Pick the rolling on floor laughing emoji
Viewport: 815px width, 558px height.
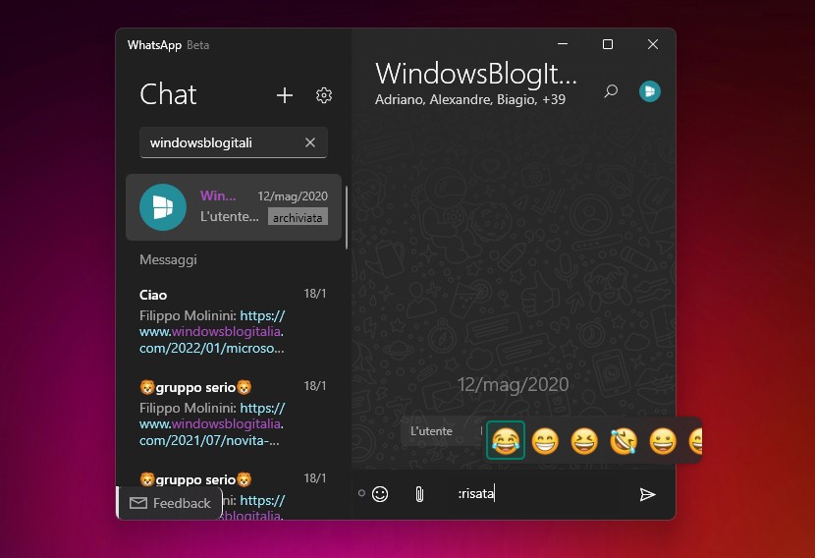624,441
